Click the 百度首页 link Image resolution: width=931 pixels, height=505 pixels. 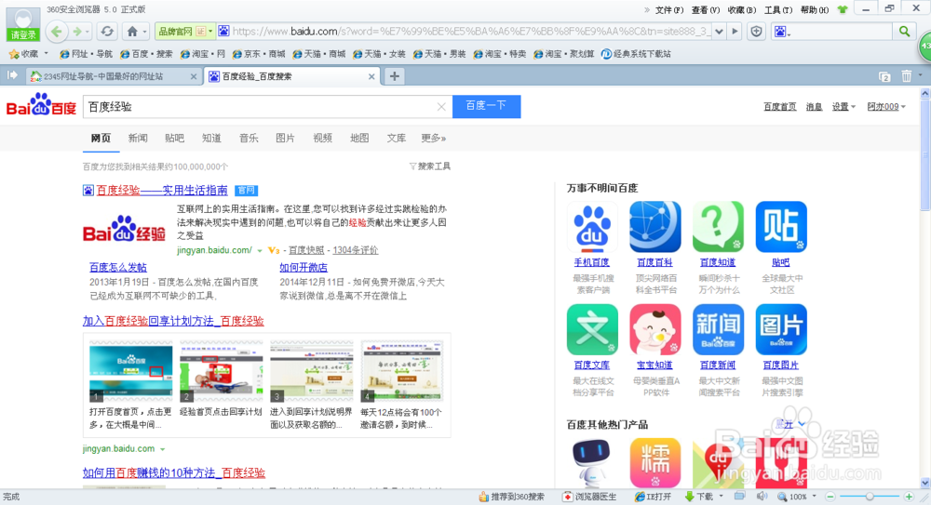coord(779,107)
